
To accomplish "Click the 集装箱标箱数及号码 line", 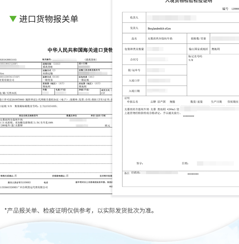I will point(36,106).
